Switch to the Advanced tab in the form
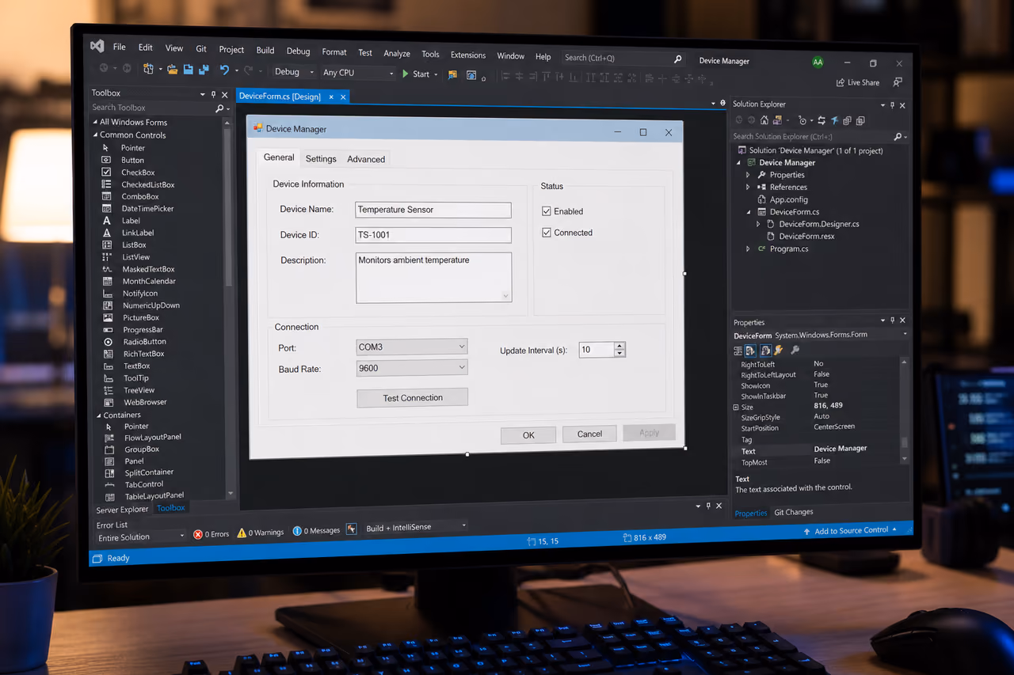Image resolution: width=1014 pixels, height=675 pixels. pyautogui.click(x=366, y=159)
